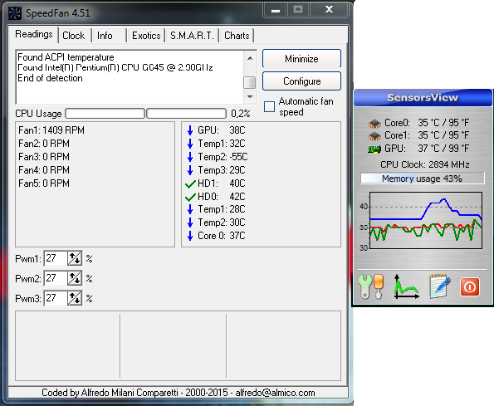Close the SpeedFan window
494x406 pixels.
pyautogui.click(x=329, y=9)
